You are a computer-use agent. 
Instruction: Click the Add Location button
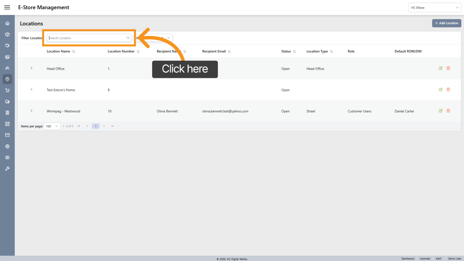[x=447, y=23]
